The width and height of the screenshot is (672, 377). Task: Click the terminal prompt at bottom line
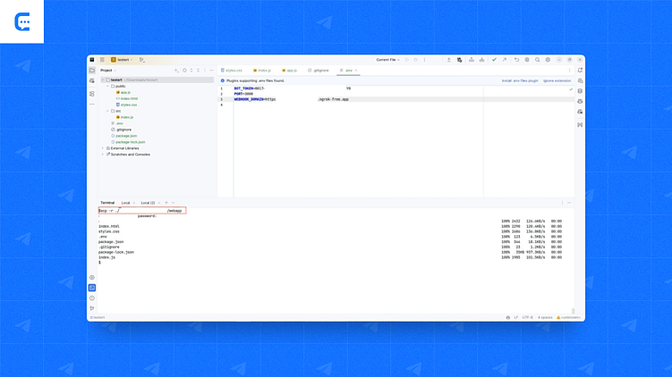tap(100, 263)
